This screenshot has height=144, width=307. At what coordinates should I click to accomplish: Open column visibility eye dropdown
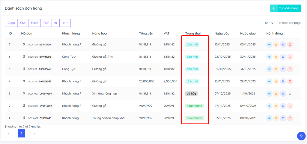click(65, 23)
